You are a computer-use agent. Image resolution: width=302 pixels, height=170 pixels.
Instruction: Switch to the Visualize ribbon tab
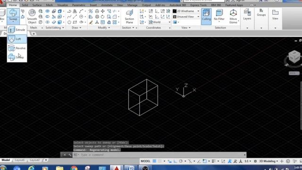[x=62, y=5]
